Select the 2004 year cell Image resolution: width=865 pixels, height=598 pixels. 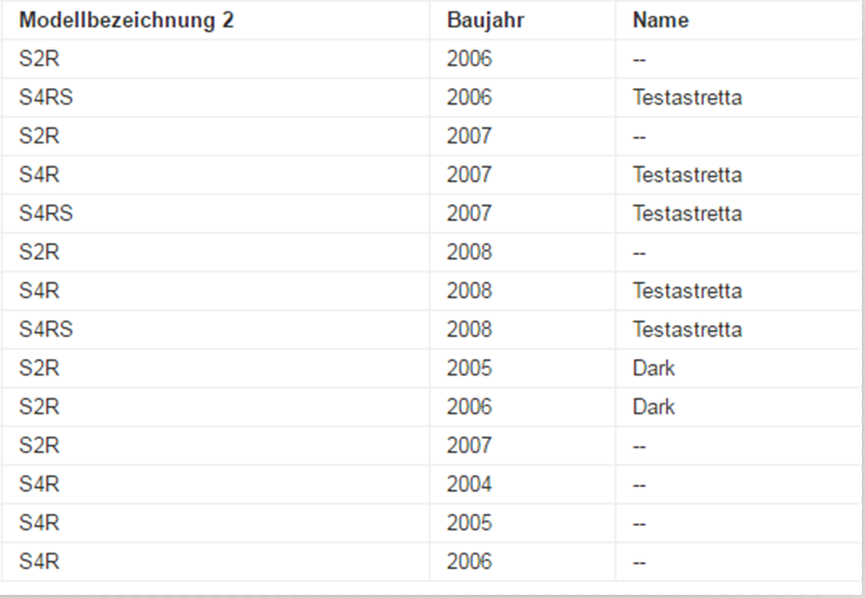469,484
